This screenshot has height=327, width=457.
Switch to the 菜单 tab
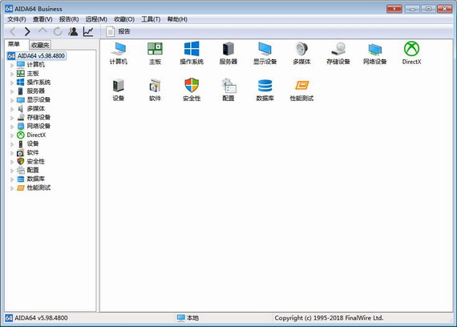point(14,44)
